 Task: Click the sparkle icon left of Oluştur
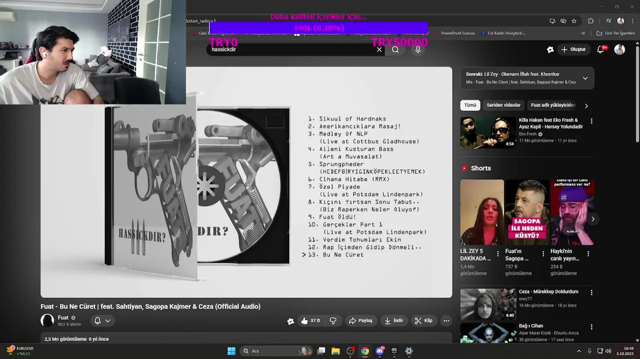pos(550,49)
